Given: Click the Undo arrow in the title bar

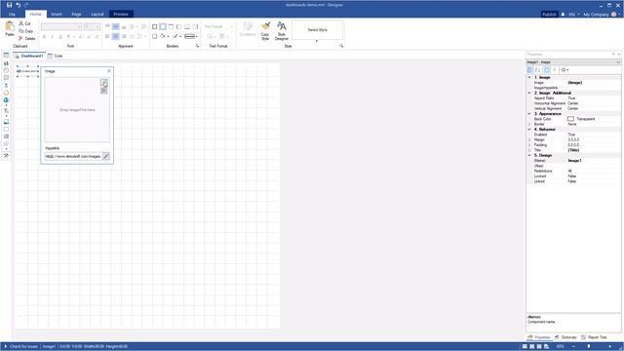Looking at the screenshot, I should point(19,5).
